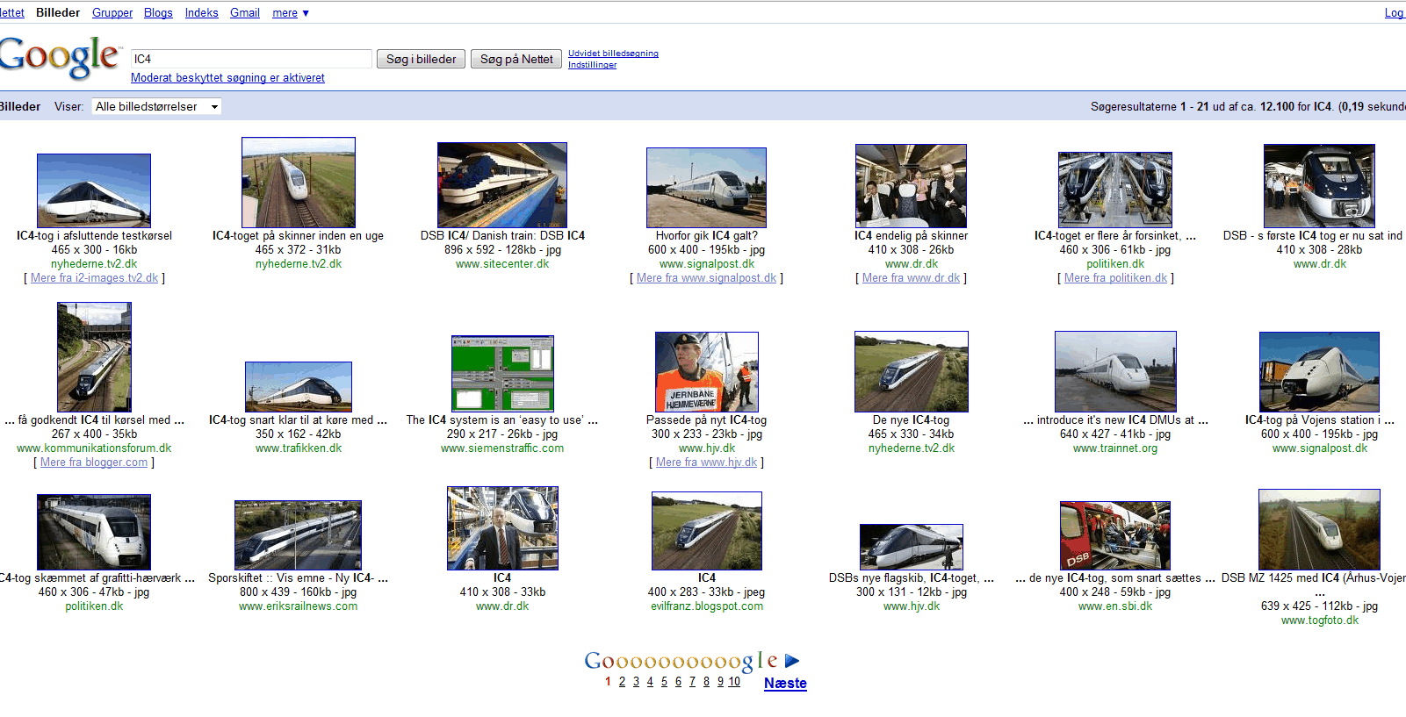Click 'Søg i billeder' button
The height and width of the screenshot is (717, 1406).
(x=421, y=59)
